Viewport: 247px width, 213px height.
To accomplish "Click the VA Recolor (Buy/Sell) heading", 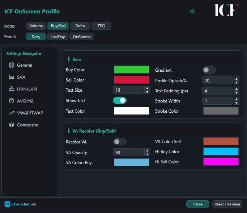I will click(94, 131).
